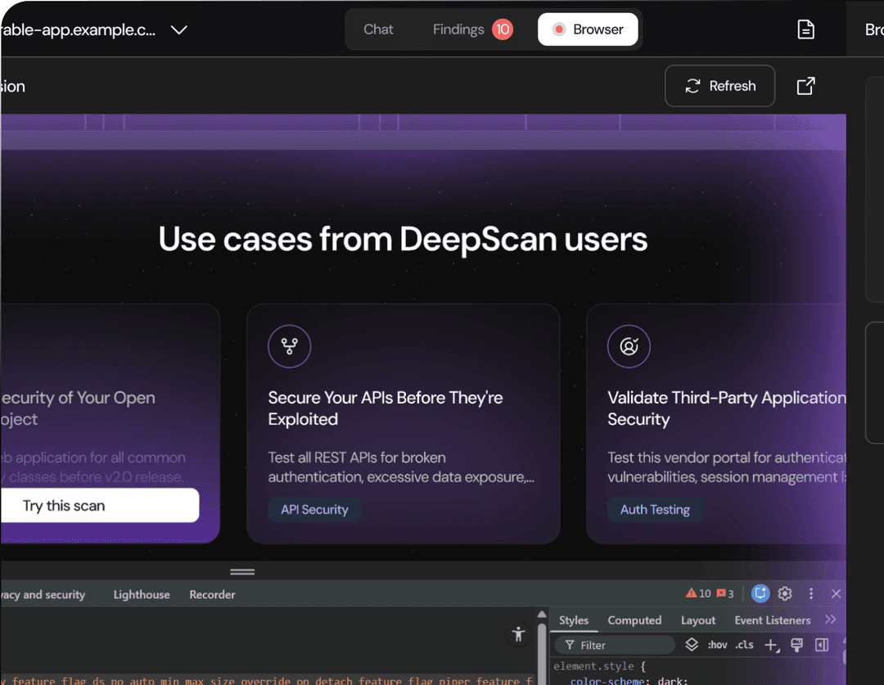Click the color-scheme property name
This screenshot has height=685, width=884.
point(607,680)
